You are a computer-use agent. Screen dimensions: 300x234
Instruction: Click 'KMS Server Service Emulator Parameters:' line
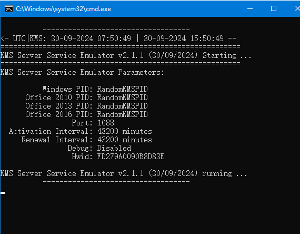point(82,72)
